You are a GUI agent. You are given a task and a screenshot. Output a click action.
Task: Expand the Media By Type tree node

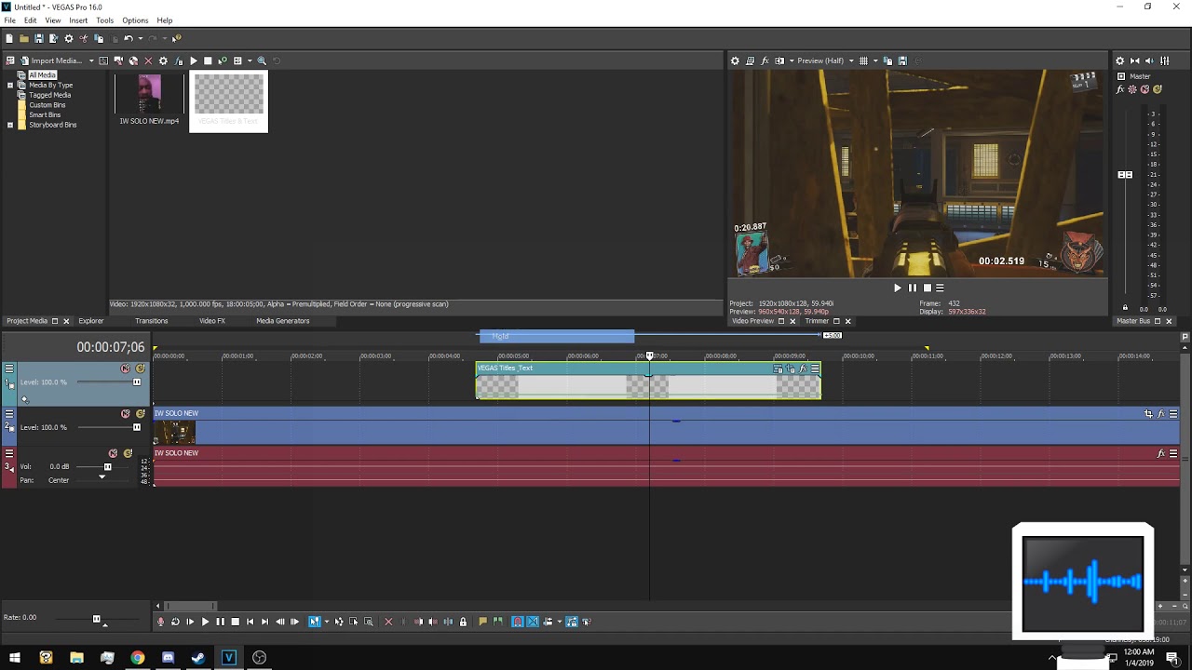click(x=10, y=85)
